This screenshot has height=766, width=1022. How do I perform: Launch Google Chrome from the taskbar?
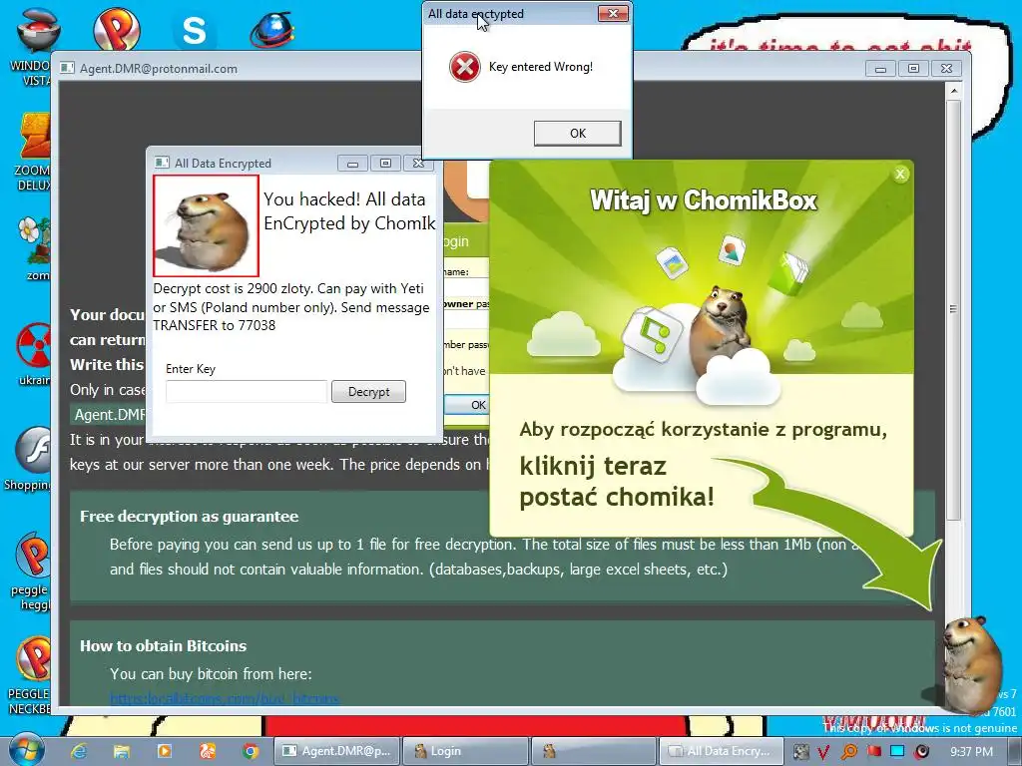[251, 751]
